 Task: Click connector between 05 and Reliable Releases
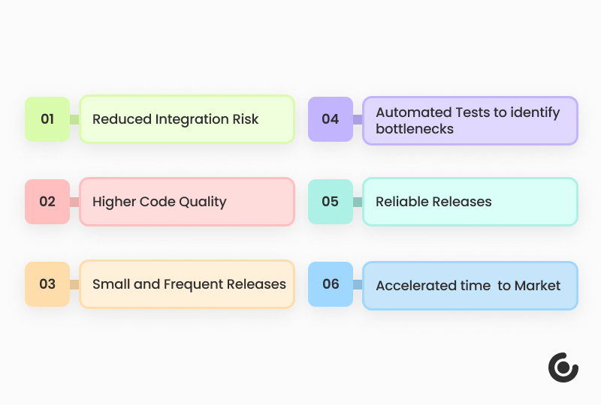358,202
